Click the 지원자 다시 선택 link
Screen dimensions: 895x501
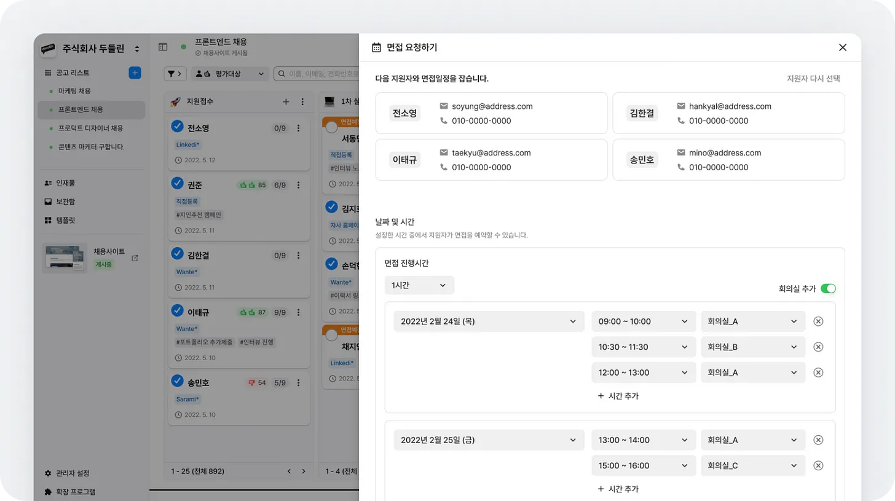[813, 79]
